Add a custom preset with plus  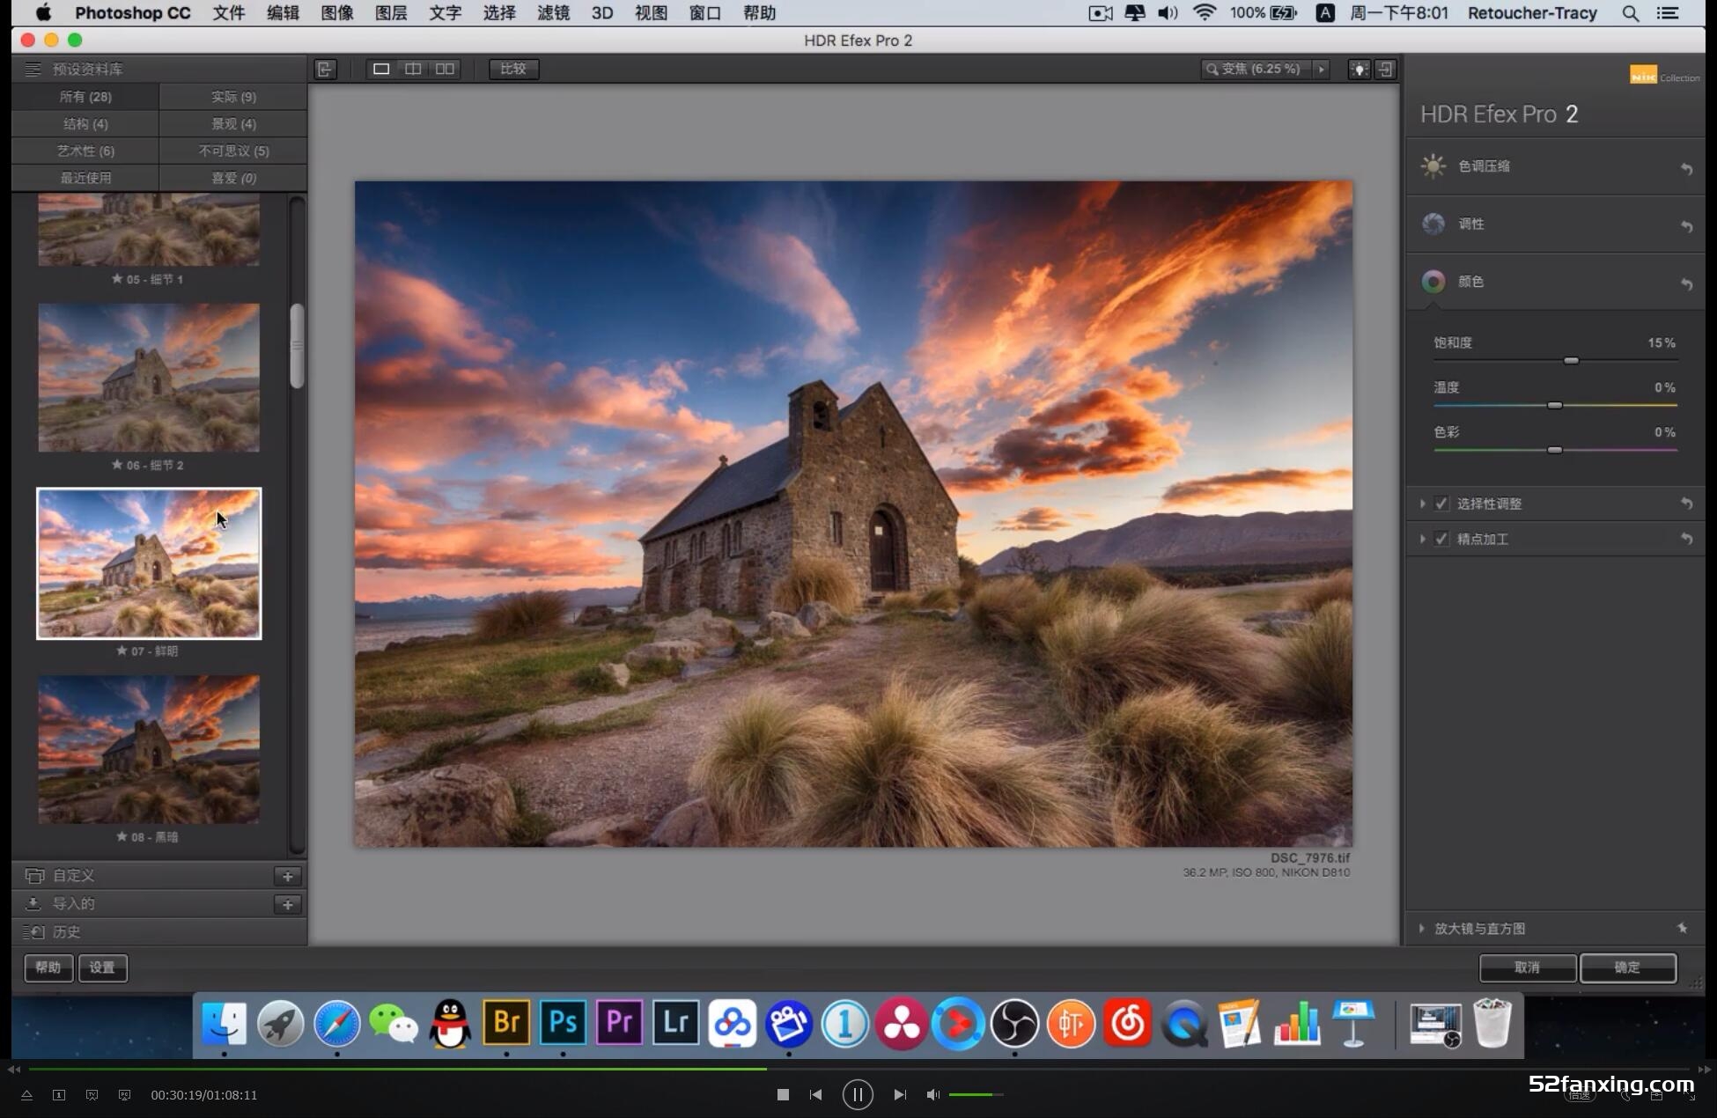[287, 876]
